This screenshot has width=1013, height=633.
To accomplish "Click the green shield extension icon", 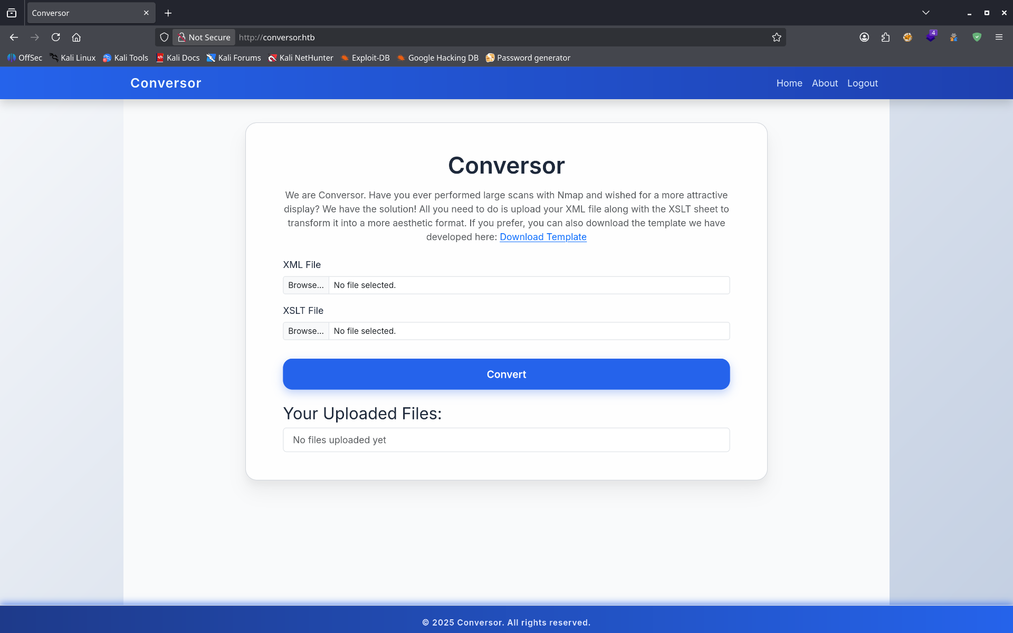I will click(x=977, y=37).
